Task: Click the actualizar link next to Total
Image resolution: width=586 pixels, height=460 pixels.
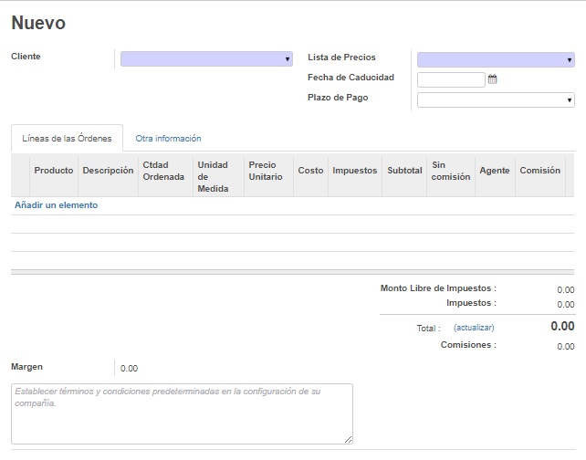Action: click(x=474, y=328)
